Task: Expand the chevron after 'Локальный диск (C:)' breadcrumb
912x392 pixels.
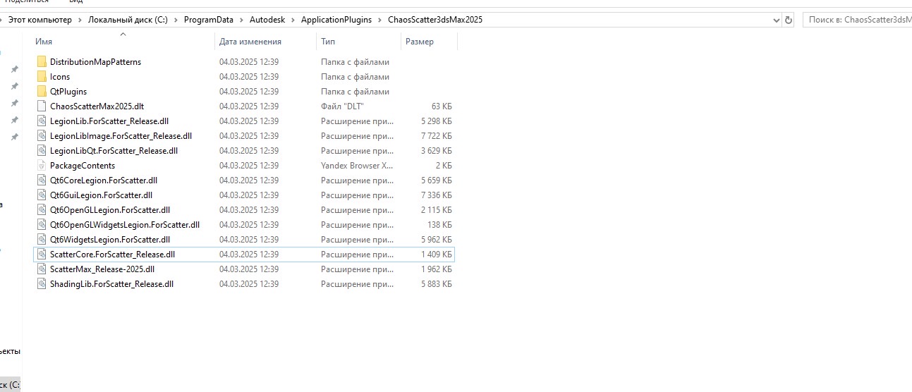Action: tap(176, 20)
